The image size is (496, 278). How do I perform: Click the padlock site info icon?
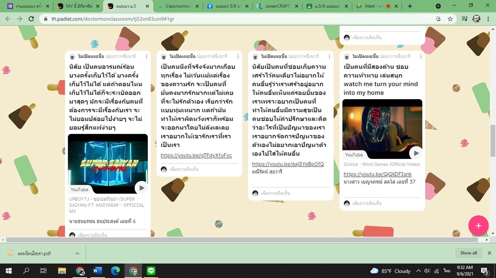point(46,19)
